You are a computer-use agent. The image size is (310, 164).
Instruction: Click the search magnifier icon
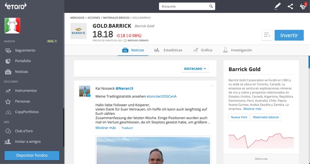(x=211, y=6)
